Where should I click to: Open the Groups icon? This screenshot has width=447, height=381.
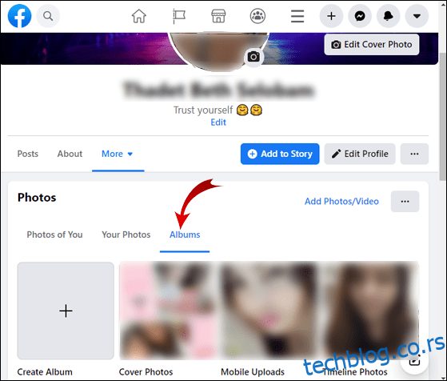click(x=257, y=16)
